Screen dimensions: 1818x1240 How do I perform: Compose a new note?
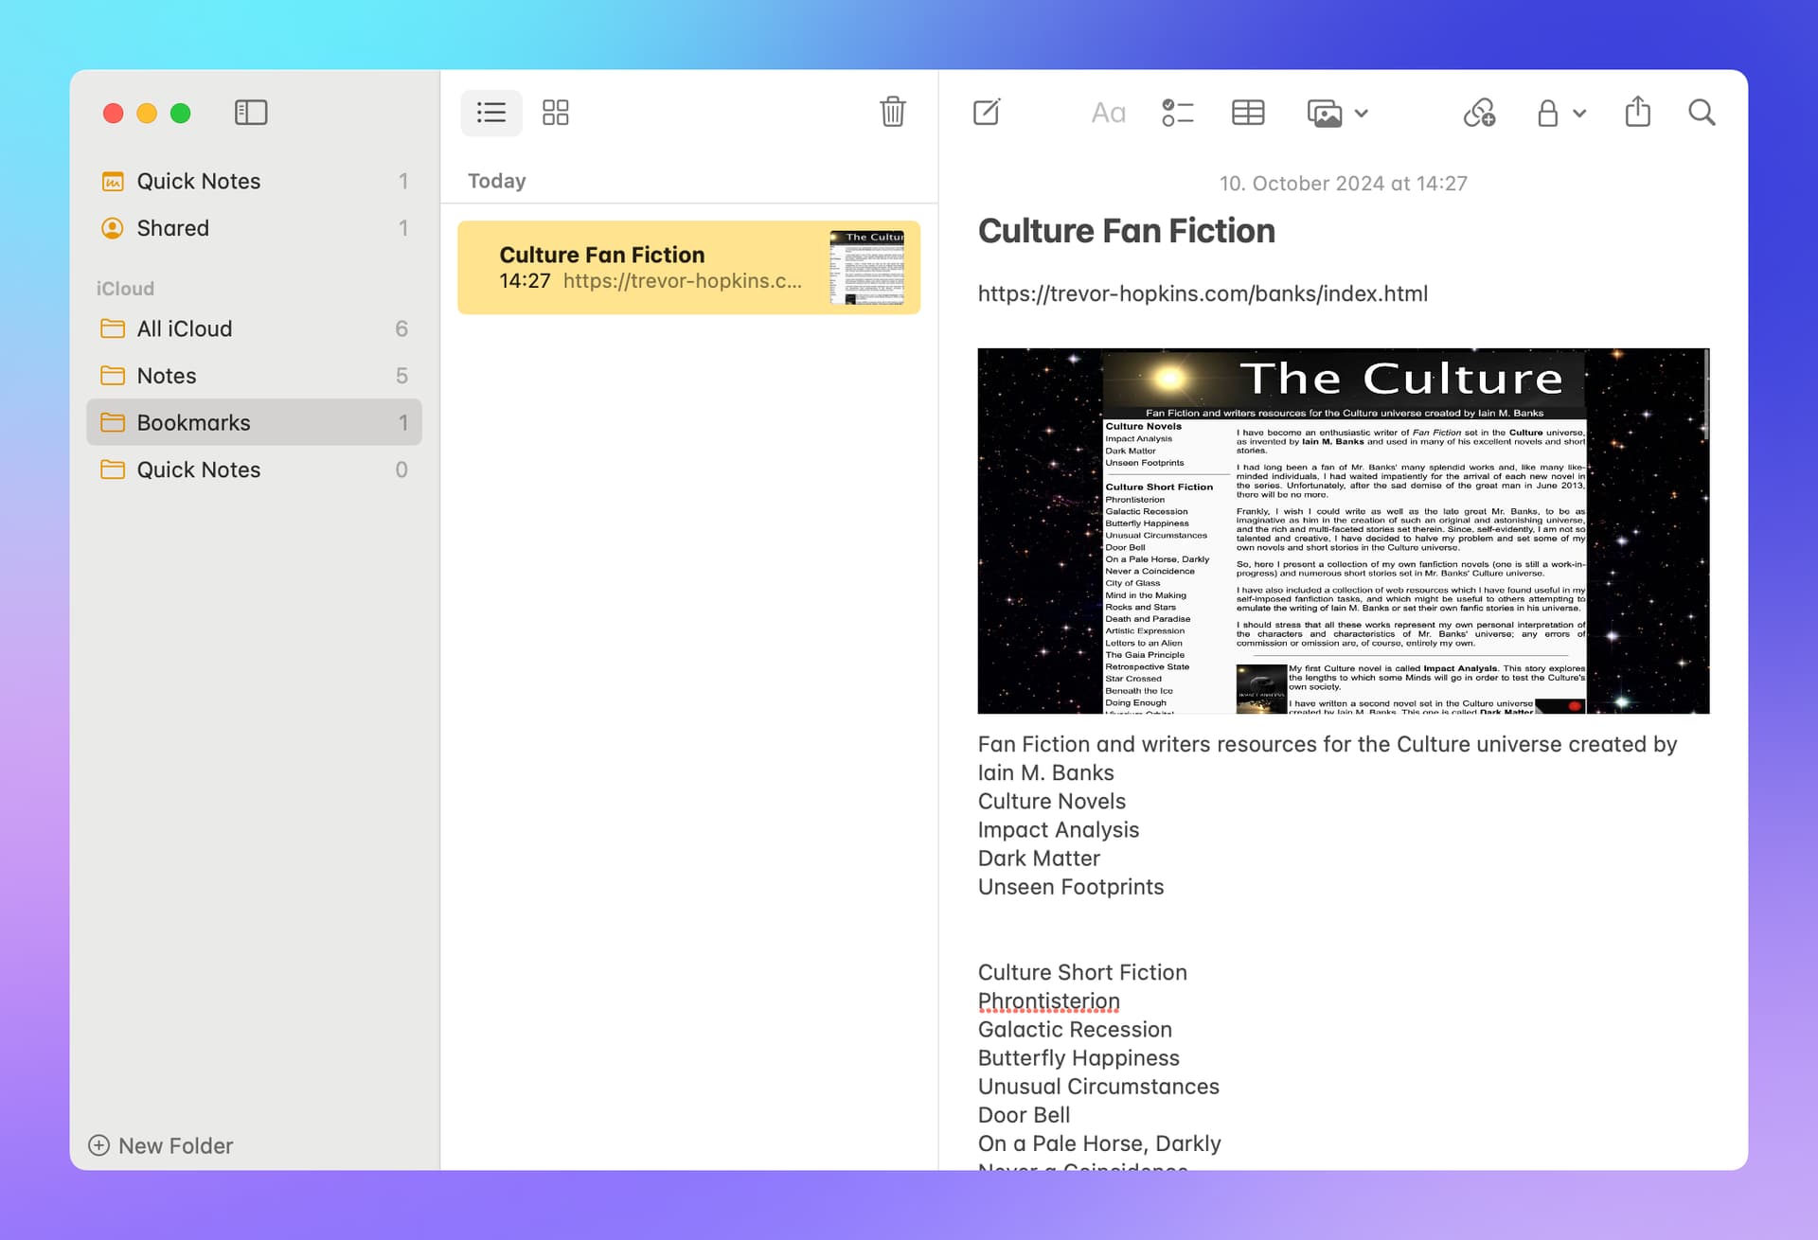(986, 113)
